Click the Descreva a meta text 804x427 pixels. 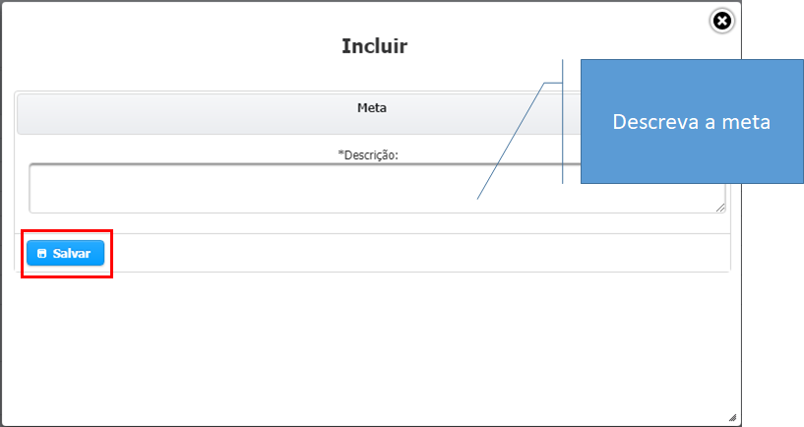[x=691, y=122]
